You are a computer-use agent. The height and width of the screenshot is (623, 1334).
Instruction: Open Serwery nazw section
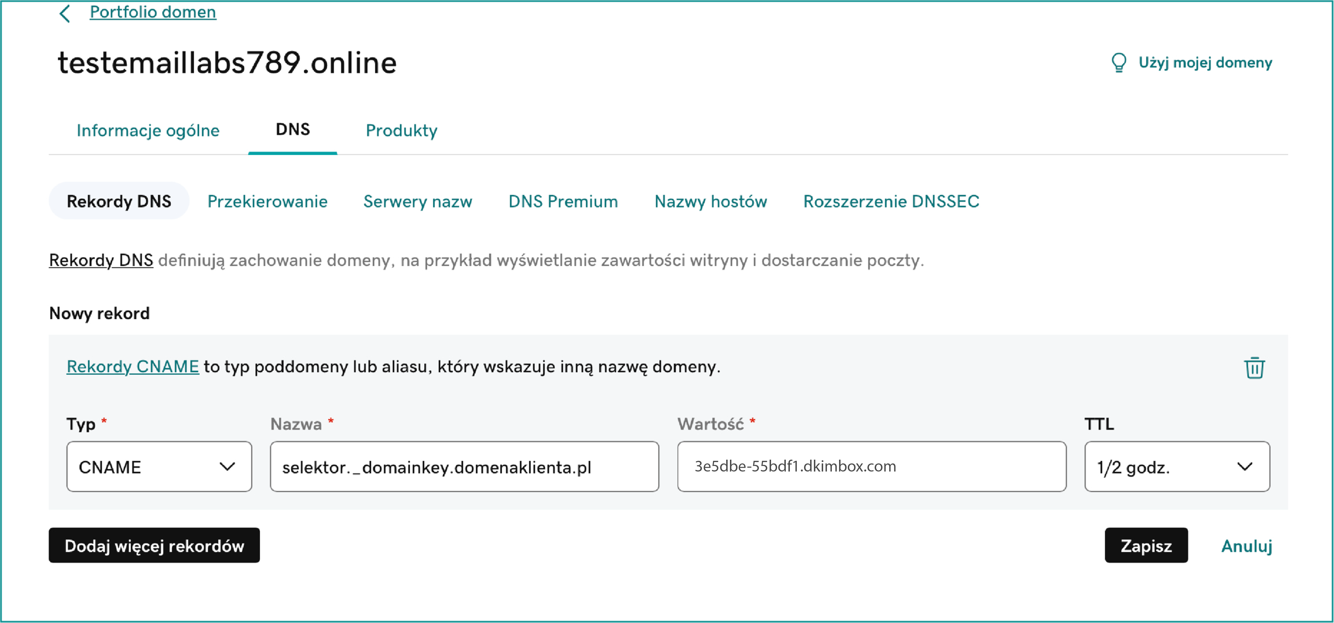point(417,201)
